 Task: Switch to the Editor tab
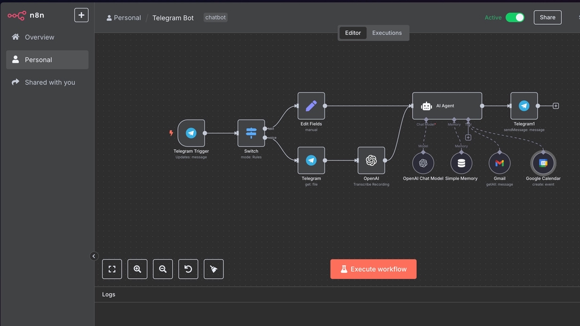[353, 33]
